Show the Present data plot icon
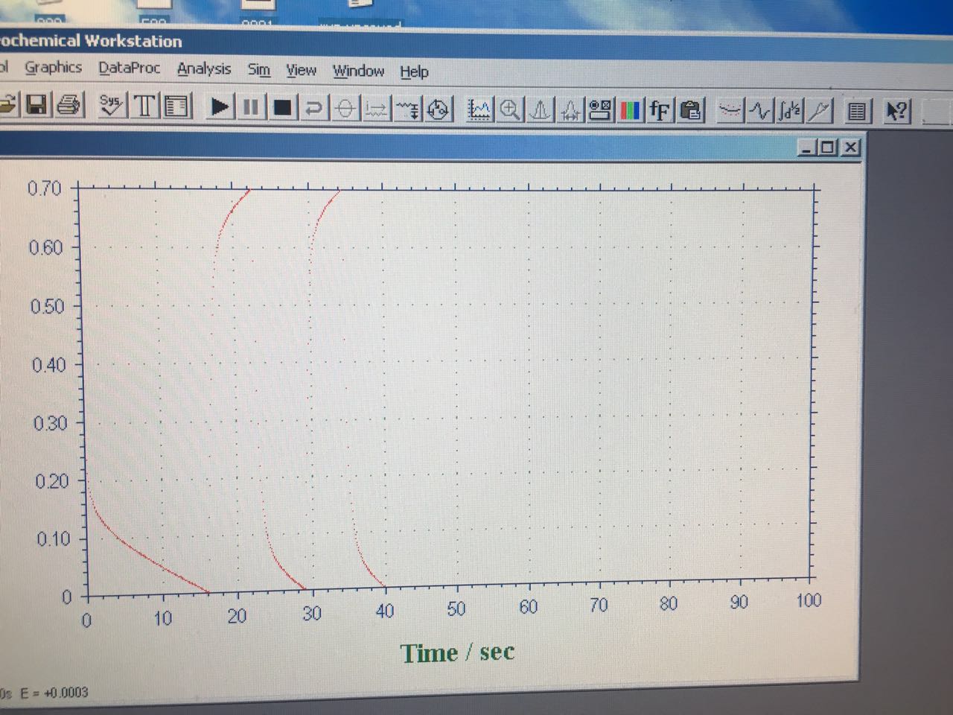This screenshot has width=953, height=715. coord(479,110)
